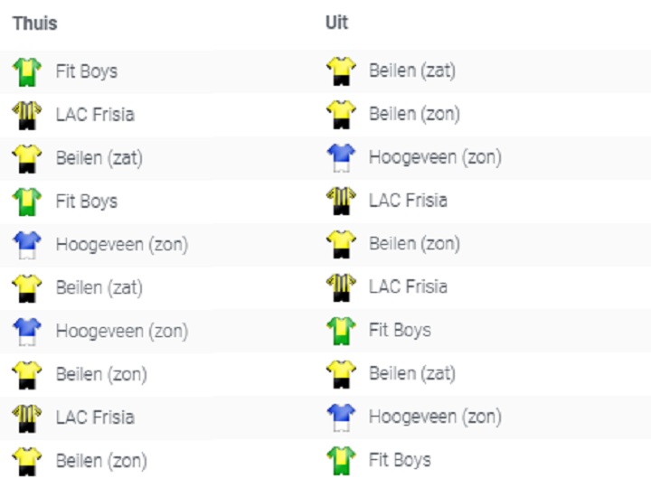Viewport: 651px width, 488px height.
Task: Click Fit Boys green jersey in last away row
Action: pos(341,460)
